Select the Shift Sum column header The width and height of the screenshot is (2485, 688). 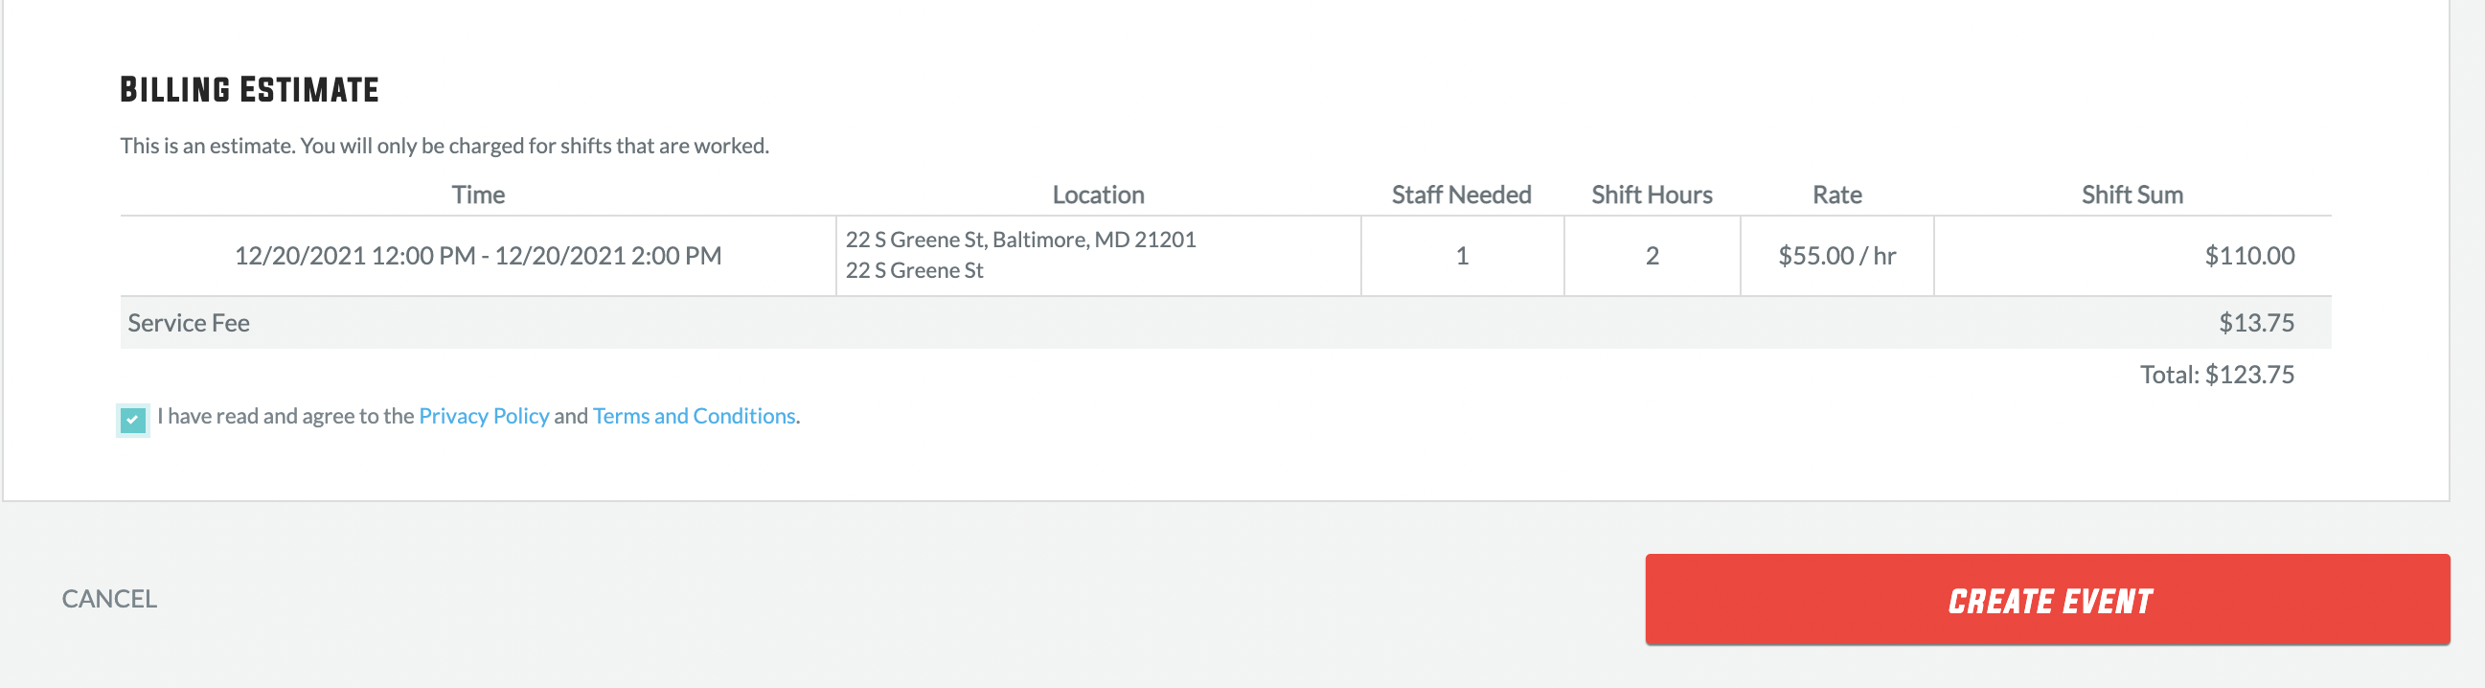point(2132,195)
